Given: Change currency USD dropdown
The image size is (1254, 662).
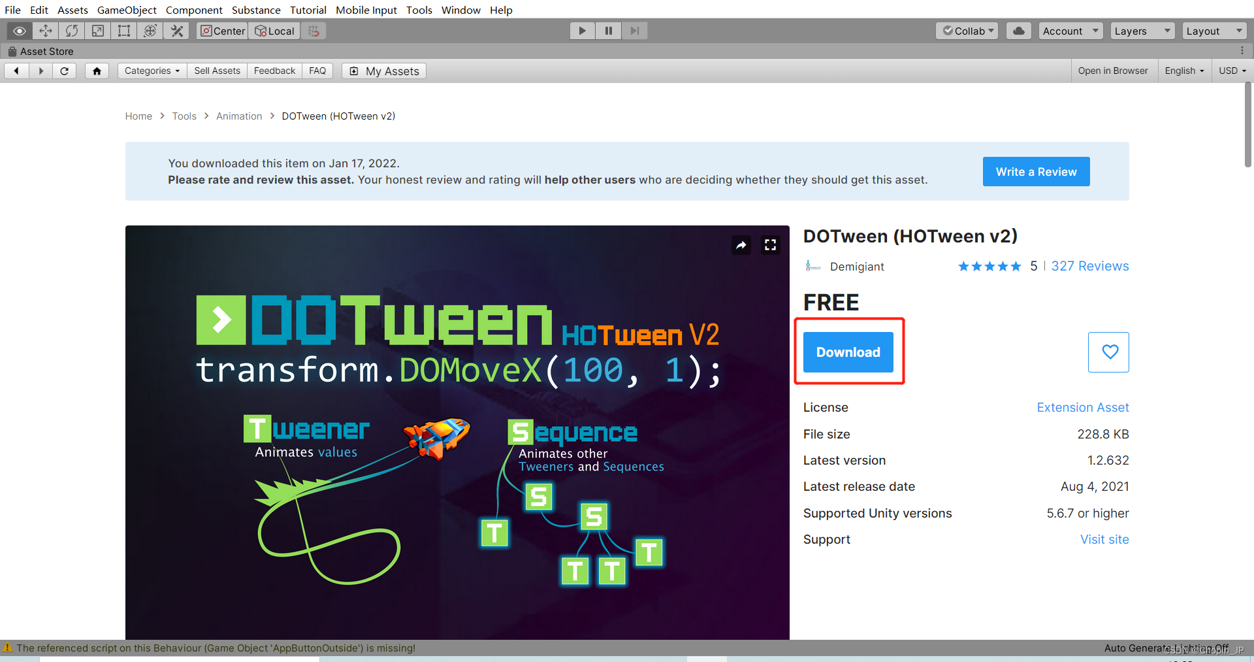Looking at the screenshot, I should 1232,71.
